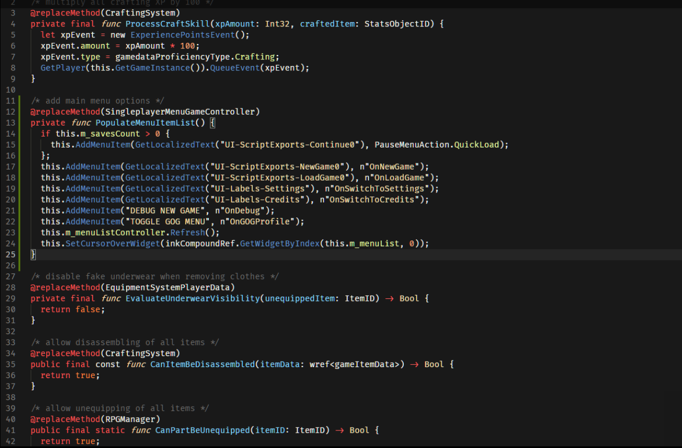Click the n"OnNewGame" name literal
Screen dimensions: 682x448
[390, 167]
